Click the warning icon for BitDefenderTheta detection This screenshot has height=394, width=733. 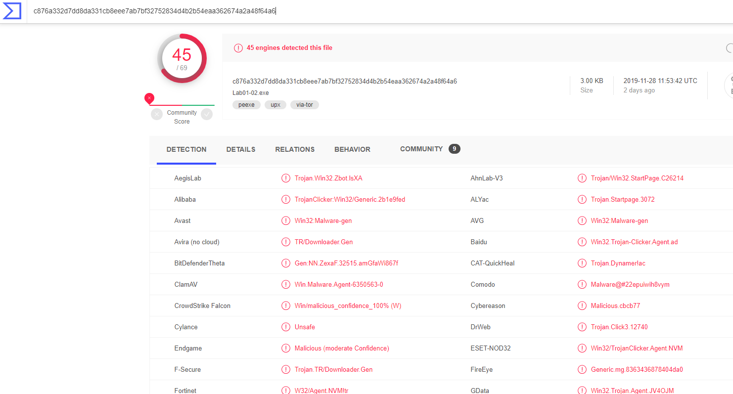click(x=286, y=263)
